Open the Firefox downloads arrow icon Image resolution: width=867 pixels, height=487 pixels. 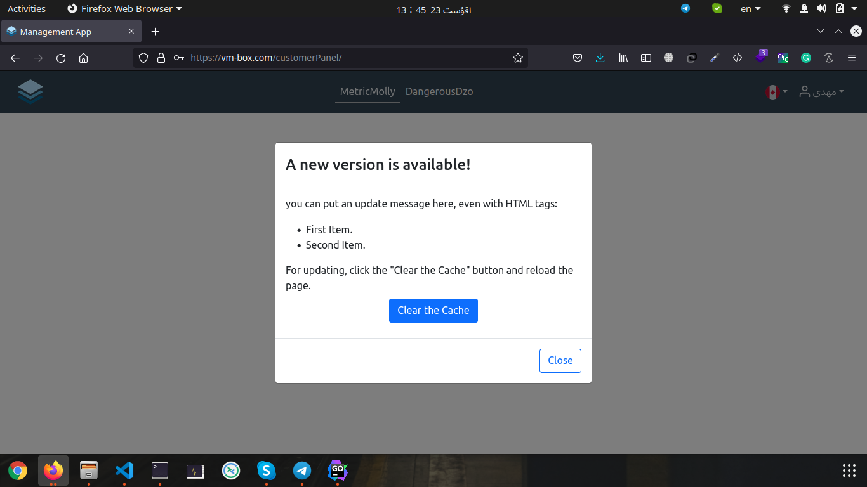600,58
